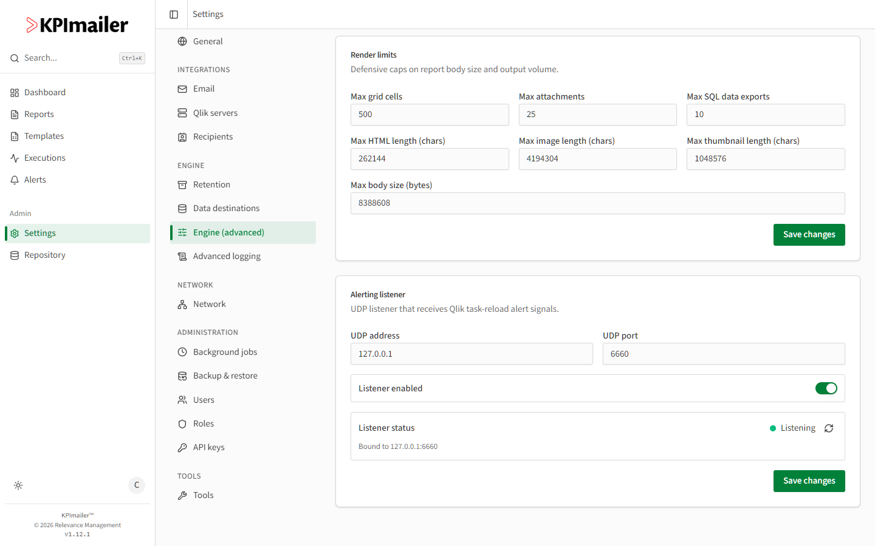Viewport: 875px width, 546px height.
Task: Click the Max SQL data exports field
Action: [766, 115]
